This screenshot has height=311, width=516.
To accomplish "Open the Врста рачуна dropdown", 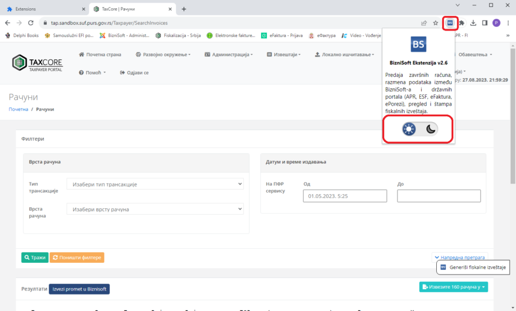I will tap(155, 209).
